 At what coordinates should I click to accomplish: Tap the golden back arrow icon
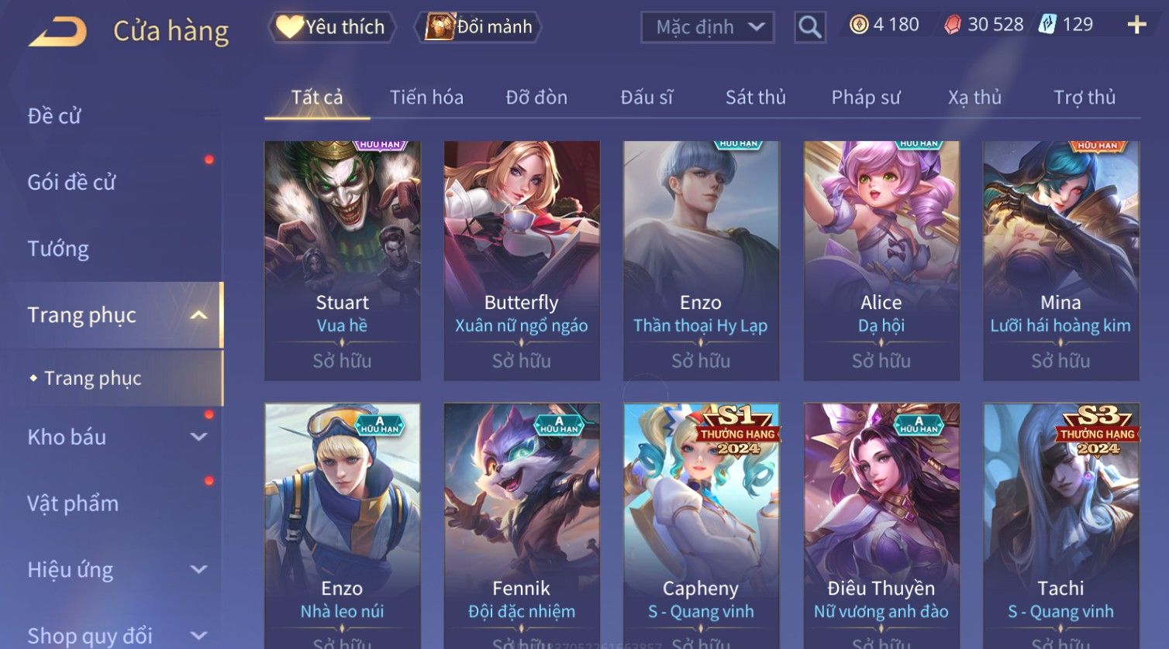coord(57,32)
